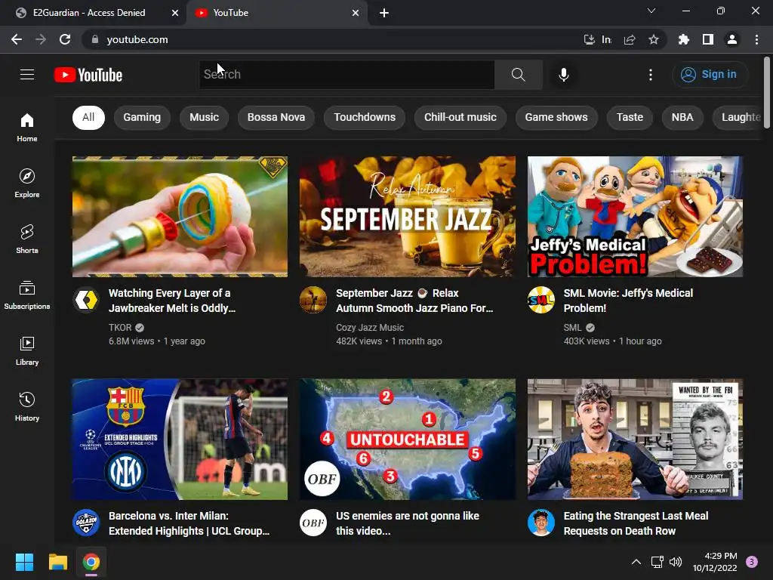This screenshot has height=580, width=773.
Task: Switch to E2Guardian Access Denied tab
Action: (x=94, y=13)
